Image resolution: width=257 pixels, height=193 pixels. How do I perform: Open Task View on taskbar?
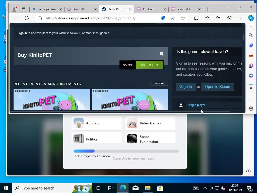(x=110, y=188)
